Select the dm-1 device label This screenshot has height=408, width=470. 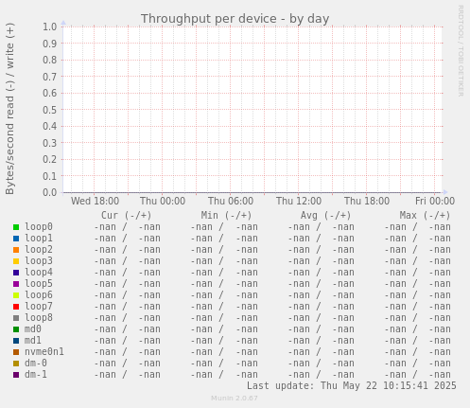click(36, 375)
